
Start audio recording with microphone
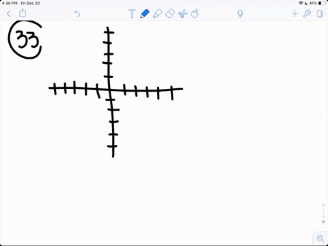[x=240, y=14]
